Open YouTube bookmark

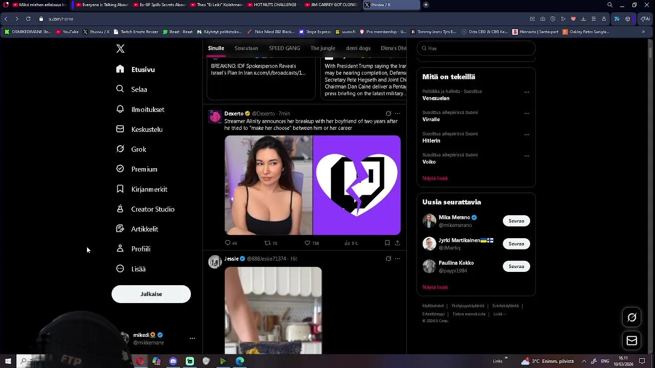(x=67, y=32)
